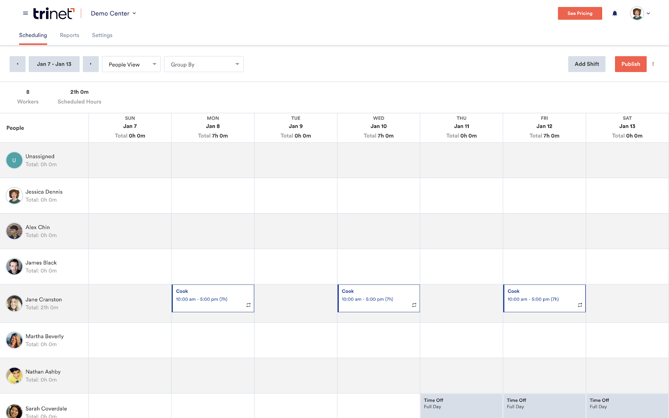Click the FRI Jan 12 column header
The width and height of the screenshot is (669, 418).
point(544,127)
